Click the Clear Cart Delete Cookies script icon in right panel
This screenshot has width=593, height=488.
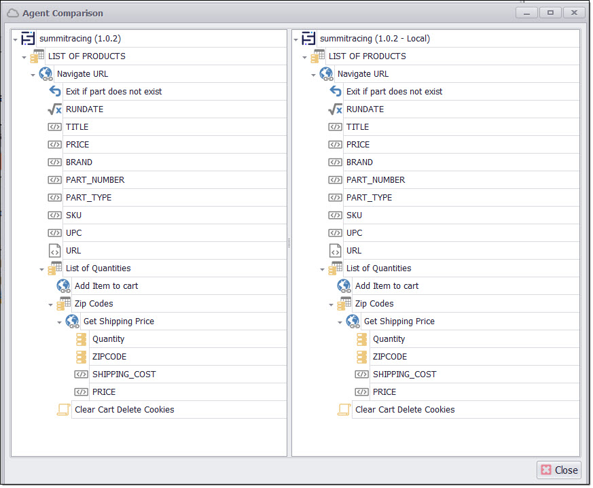tap(344, 410)
